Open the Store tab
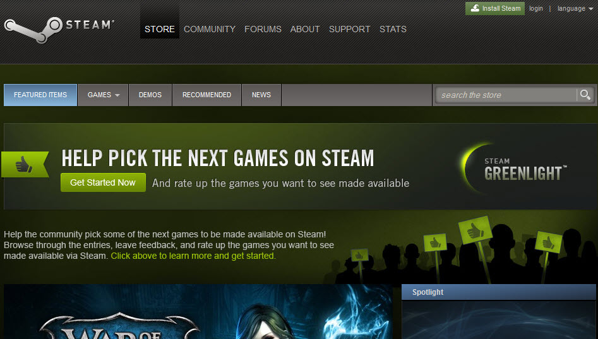The image size is (598, 339). click(160, 29)
